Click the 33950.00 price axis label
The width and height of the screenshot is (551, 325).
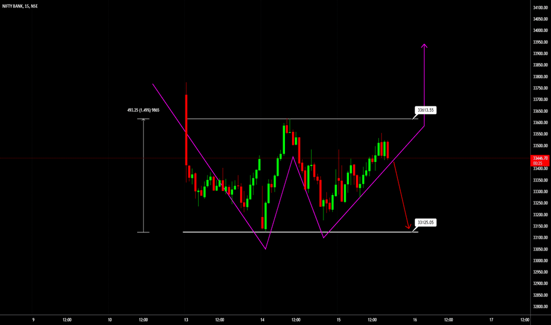[540, 42]
